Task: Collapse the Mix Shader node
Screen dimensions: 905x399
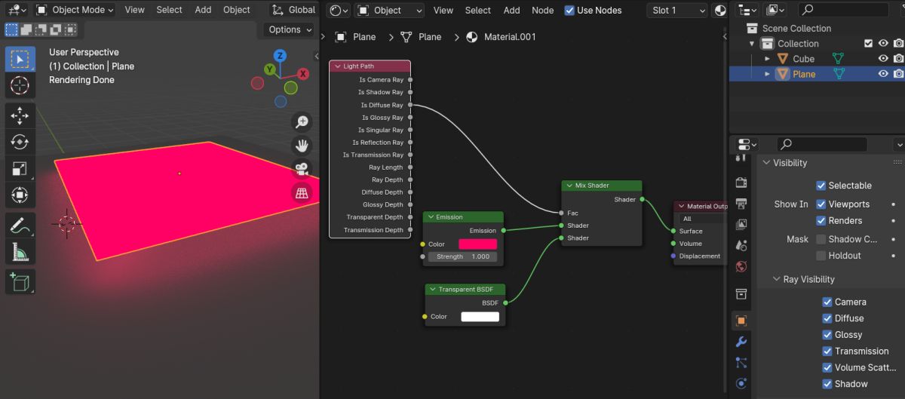Action: coord(569,186)
